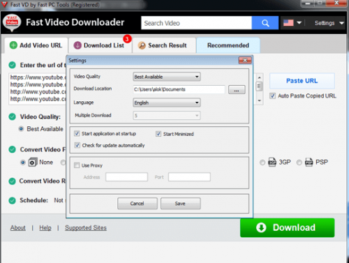Select the 3GP format radio button
The image size is (349, 263).
click(x=262, y=163)
